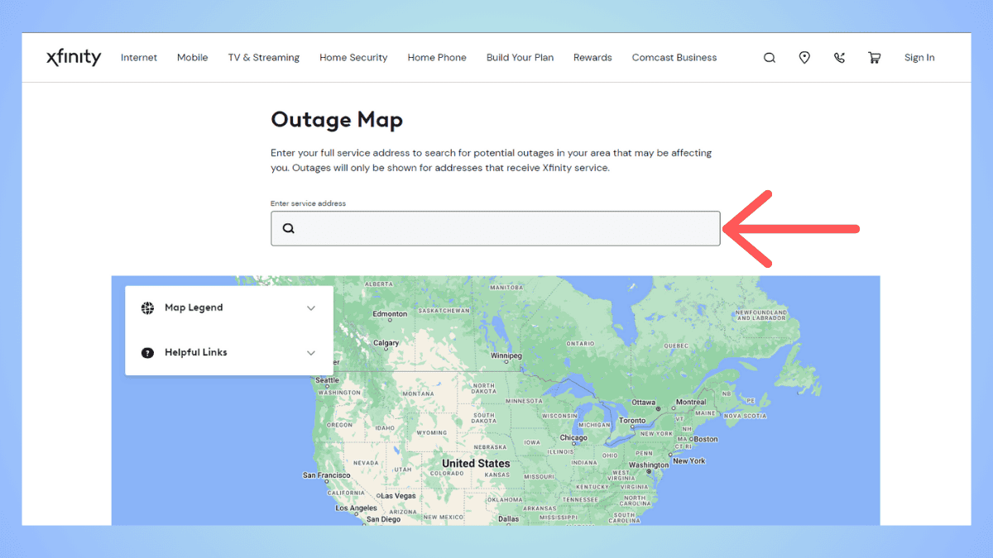The height and width of the screenshot is (558, 993).
Task: Click Calgary on the map
Action: click(386, 343)
